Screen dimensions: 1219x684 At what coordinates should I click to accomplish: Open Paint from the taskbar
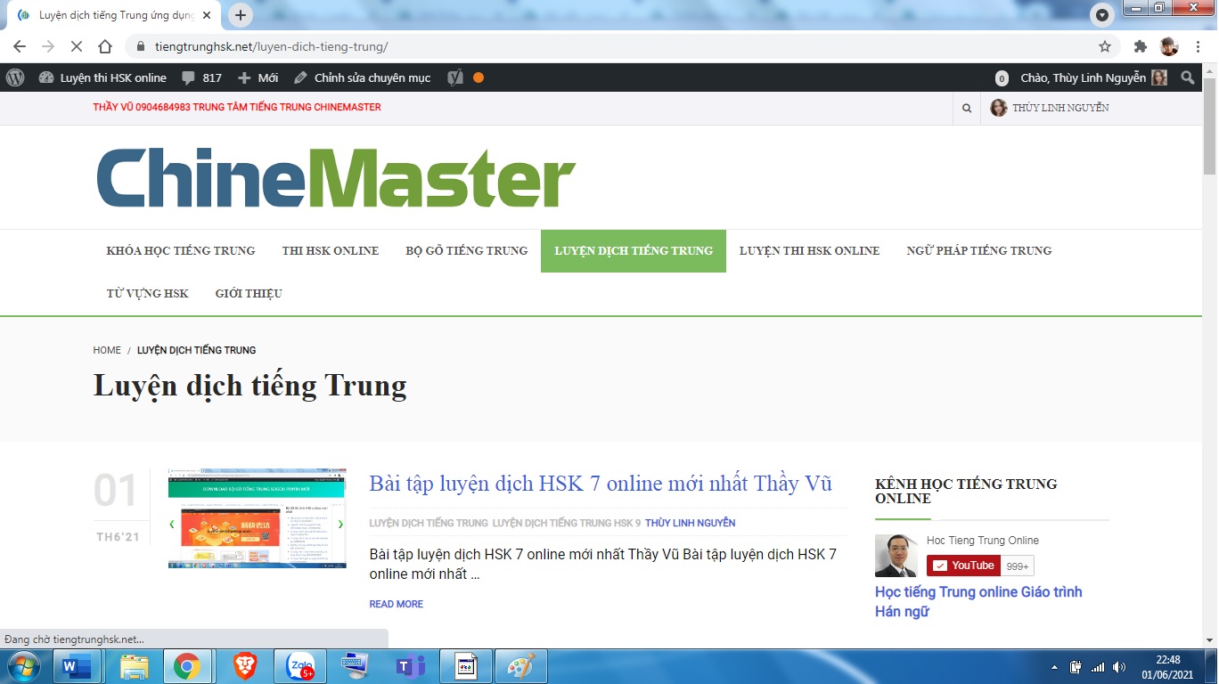[x=521, y=666]
